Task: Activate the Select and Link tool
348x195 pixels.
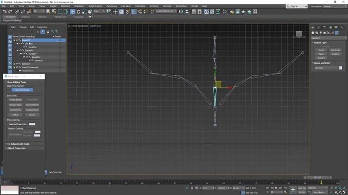Action: pos(17,11)
